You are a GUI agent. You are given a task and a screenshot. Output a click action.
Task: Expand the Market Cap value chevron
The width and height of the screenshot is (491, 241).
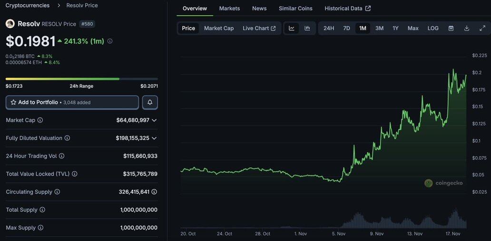154,120
